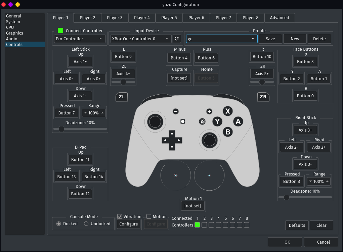Rebind the Motion 1 [not set] mapping
The width and height of the screenshot is (343, 252).
[x=193, y=206]
